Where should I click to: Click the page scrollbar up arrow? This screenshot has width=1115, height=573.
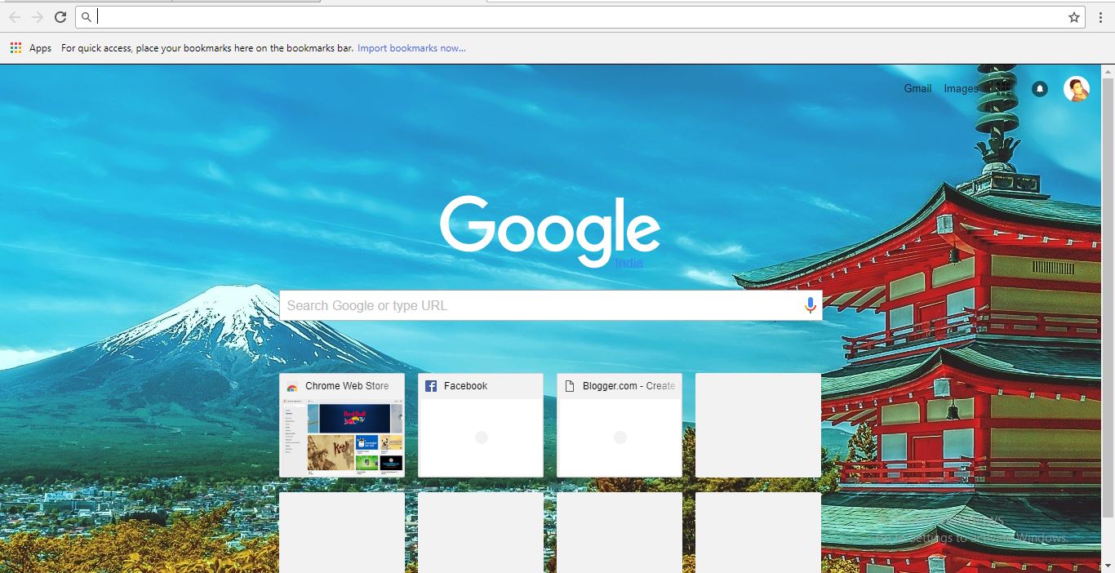coord(1108,71)
